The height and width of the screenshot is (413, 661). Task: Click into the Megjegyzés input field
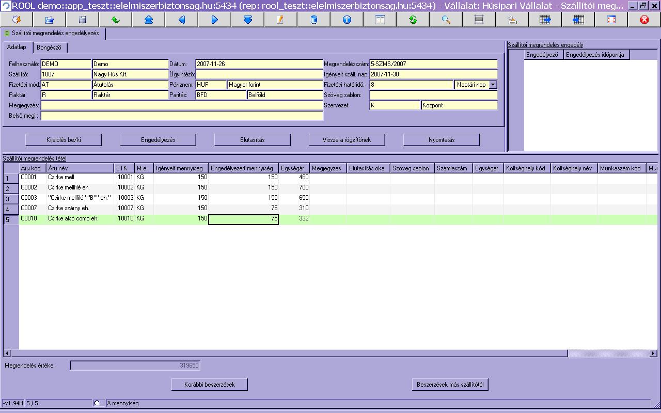click(x=182, y=105)
